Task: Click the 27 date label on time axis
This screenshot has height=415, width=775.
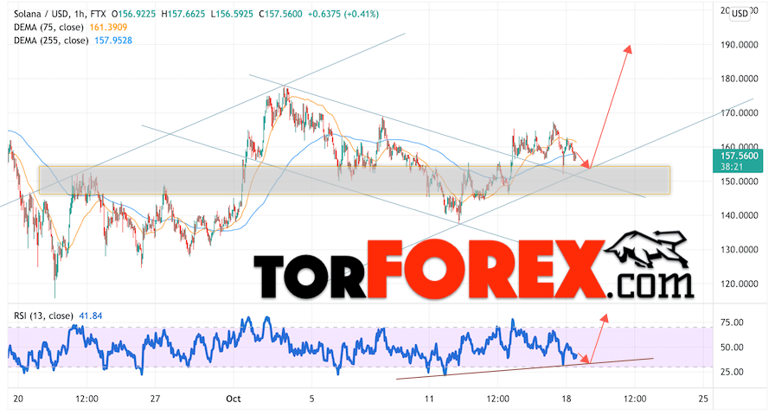Action: [155, 399]
